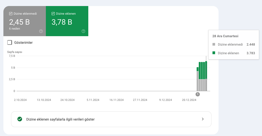Uncheck the Dizine eklenen checkbox
Viewport: 262px width, 136px height.
(53, 14)
